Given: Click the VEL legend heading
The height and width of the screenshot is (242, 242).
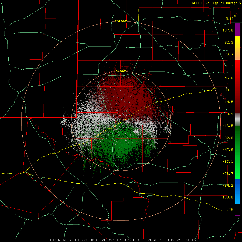Looking at the screenshot, I should click(x=236, y=16).
